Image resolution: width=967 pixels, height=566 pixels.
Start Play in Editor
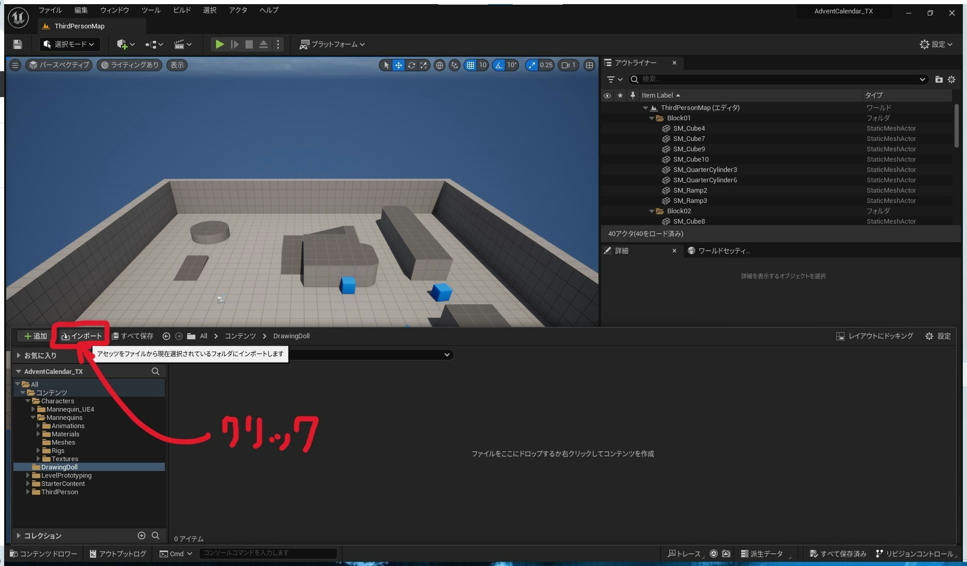click(220, 44)
